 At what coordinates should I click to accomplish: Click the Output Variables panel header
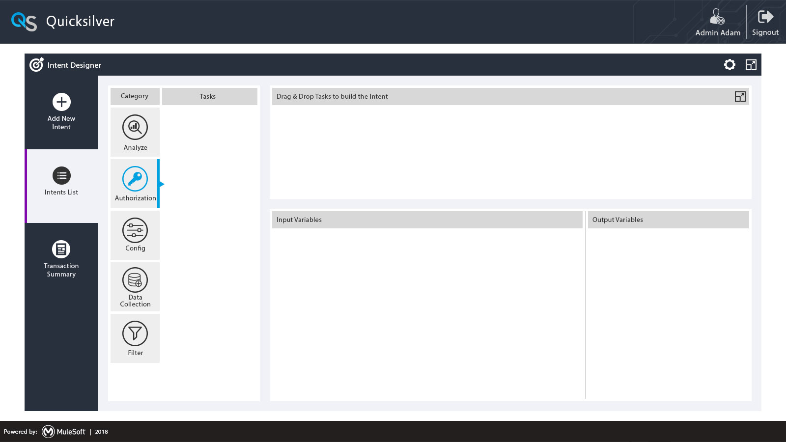coord(668,220)
